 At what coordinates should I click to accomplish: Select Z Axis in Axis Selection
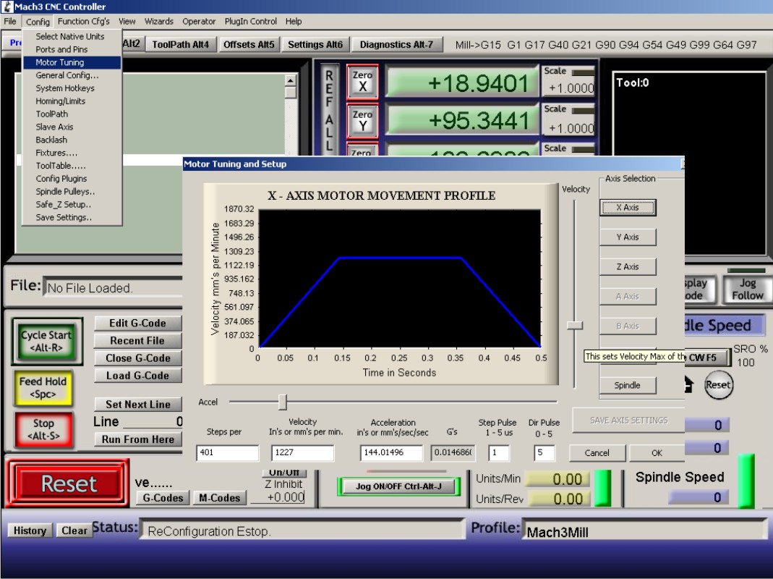tap(627, 267)
